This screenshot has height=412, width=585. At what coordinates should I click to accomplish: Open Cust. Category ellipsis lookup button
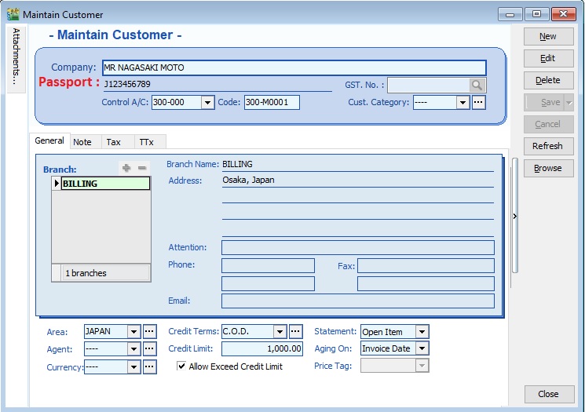pyautogui.click(x=478, y=102)
